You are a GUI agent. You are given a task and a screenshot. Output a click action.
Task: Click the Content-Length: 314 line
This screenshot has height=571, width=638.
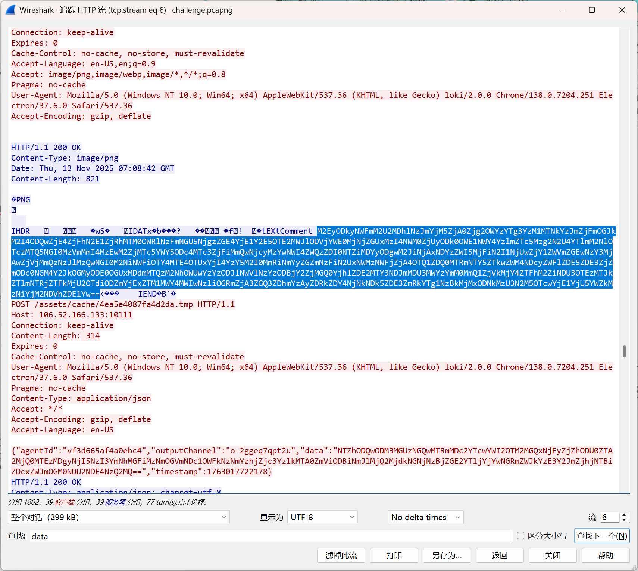pos(55,336)
